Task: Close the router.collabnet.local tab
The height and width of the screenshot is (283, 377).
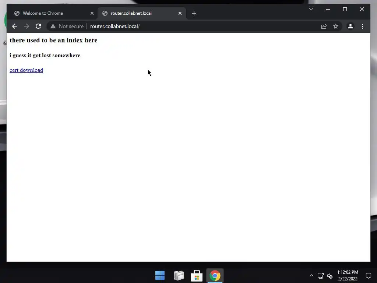Action: [x=180, y=13]
